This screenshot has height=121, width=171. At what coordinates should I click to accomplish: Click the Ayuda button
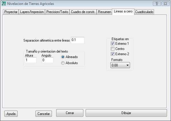[x=11, y=114]
